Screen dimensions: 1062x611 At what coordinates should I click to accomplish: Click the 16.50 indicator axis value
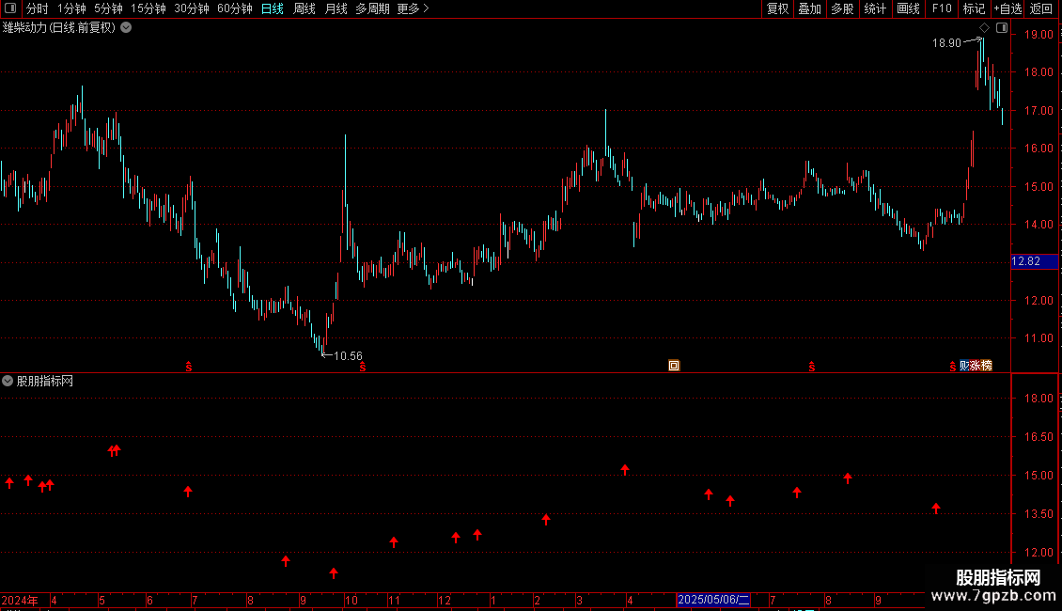coord(1039,437)
